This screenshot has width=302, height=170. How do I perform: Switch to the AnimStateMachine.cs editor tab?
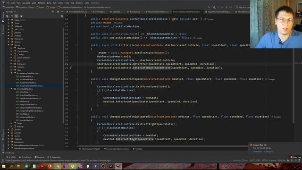77,12
